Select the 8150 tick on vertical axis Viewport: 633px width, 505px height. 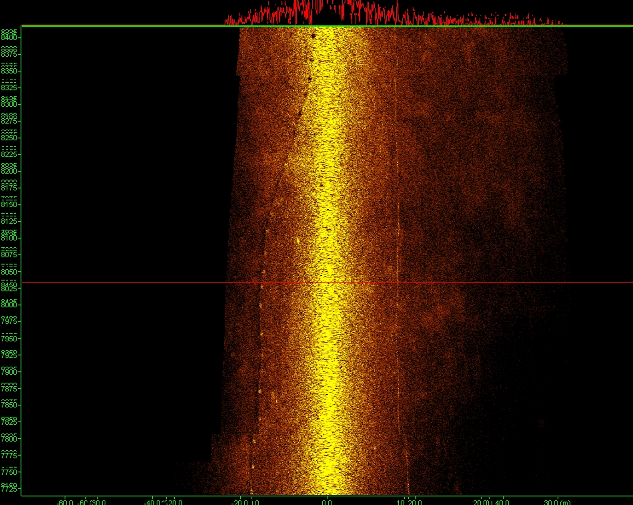(x=9, y=204)
